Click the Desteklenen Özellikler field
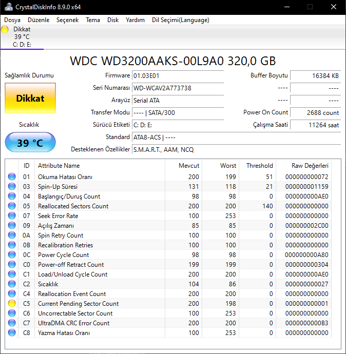Image resolution: width=346 pixels, height=354 pixels. pos(236,149)
